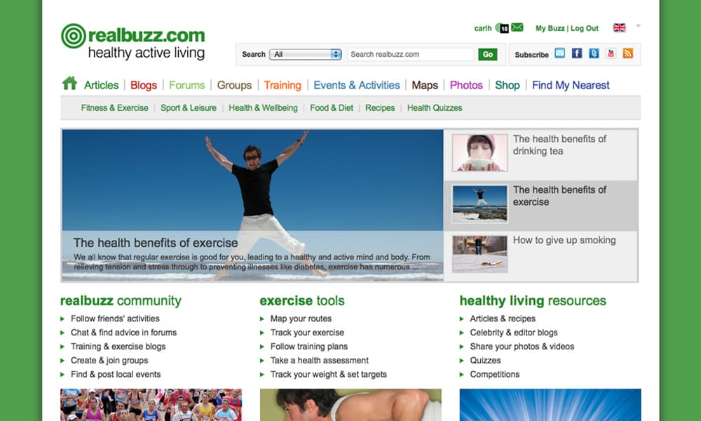
Task: Open the Find My Nearest menu
Action: tap(571, 85)
